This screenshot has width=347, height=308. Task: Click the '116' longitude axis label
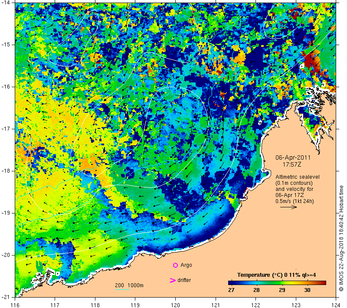[x=15, y=305]
